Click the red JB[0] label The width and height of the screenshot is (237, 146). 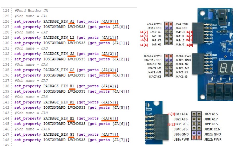pyautogui.click(x=171, y=114)
